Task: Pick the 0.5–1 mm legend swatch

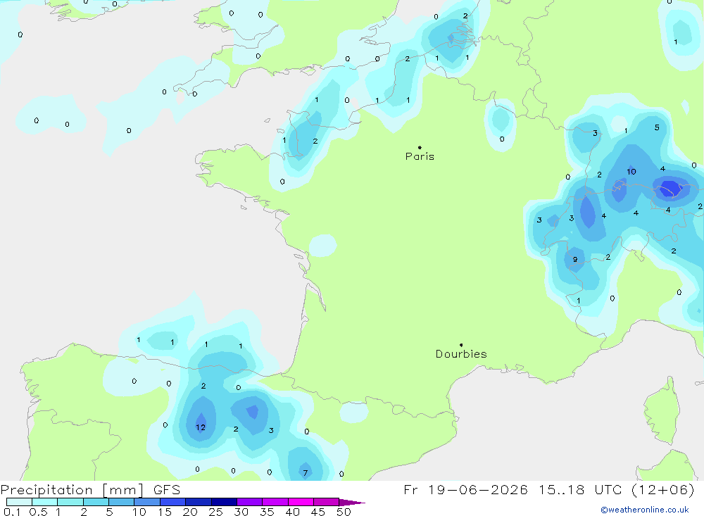Action: click(45, 502)
